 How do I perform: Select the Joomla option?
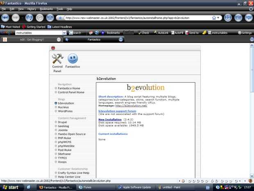coord(63,130)
